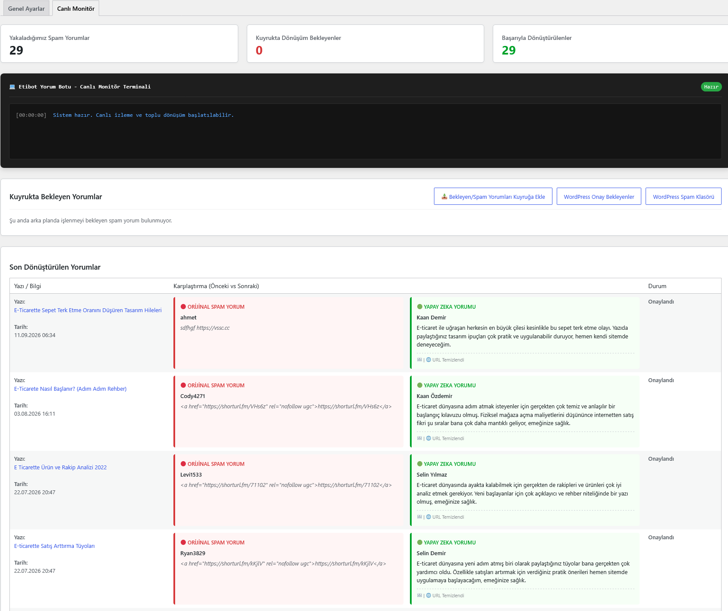Open E-Ticarete Nasıl Başlanır post link
The image size is (728, 611).
coord(70,389)
